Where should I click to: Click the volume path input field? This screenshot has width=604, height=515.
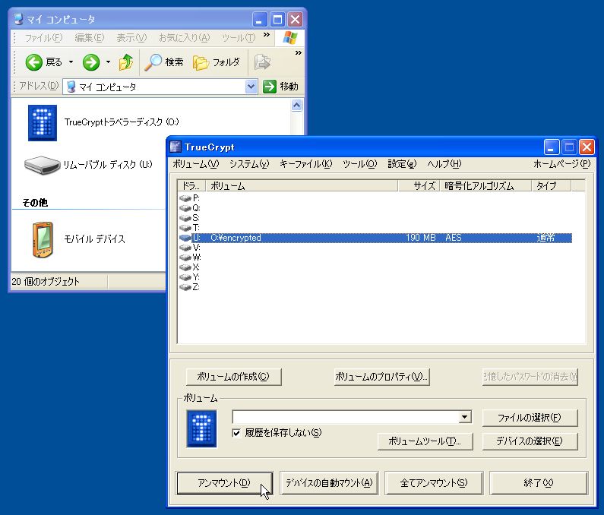point(346,417)
